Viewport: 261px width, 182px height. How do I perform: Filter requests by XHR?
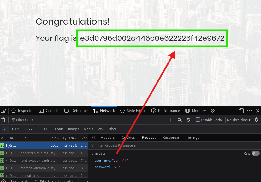[47, 129]
